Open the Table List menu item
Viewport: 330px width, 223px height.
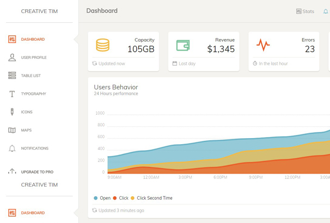point(30,76)
